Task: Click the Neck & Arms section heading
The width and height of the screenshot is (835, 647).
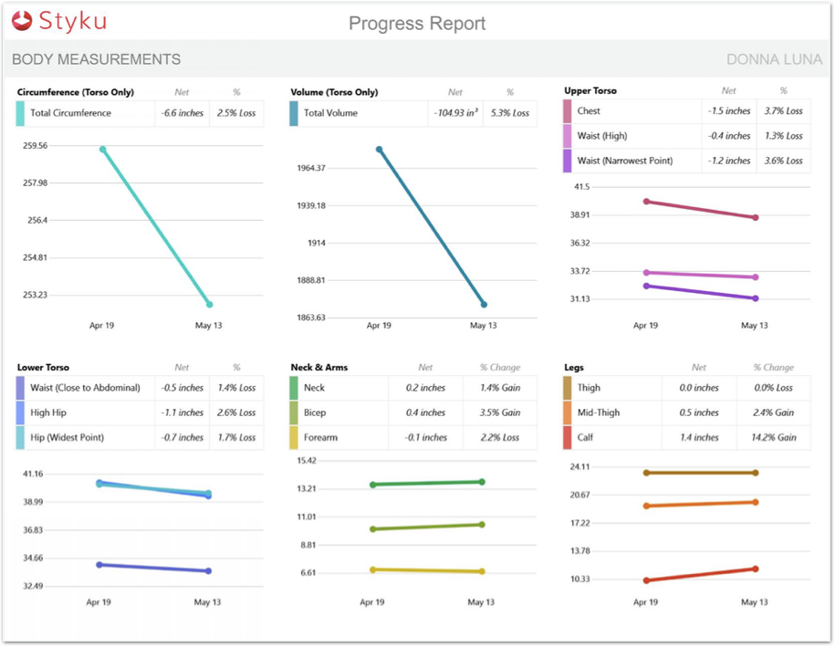Action: 319,368
